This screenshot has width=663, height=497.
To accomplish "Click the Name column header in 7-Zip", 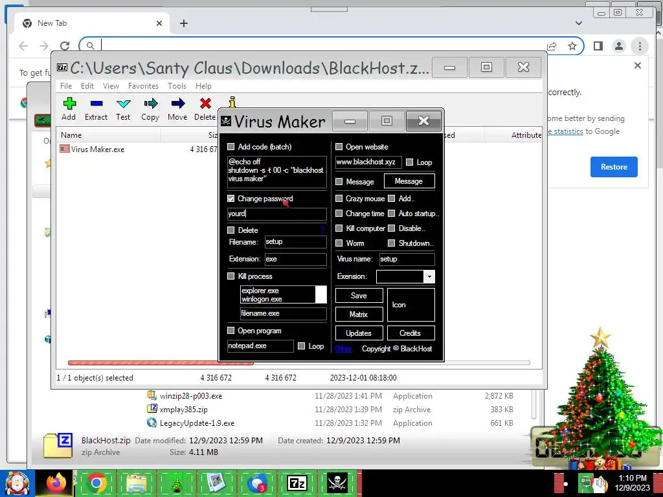I will pos(109,135).
